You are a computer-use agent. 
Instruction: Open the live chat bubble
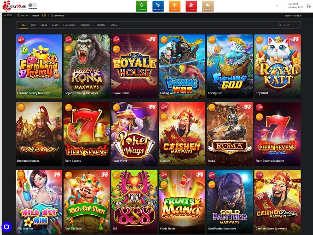click(6, 227)
